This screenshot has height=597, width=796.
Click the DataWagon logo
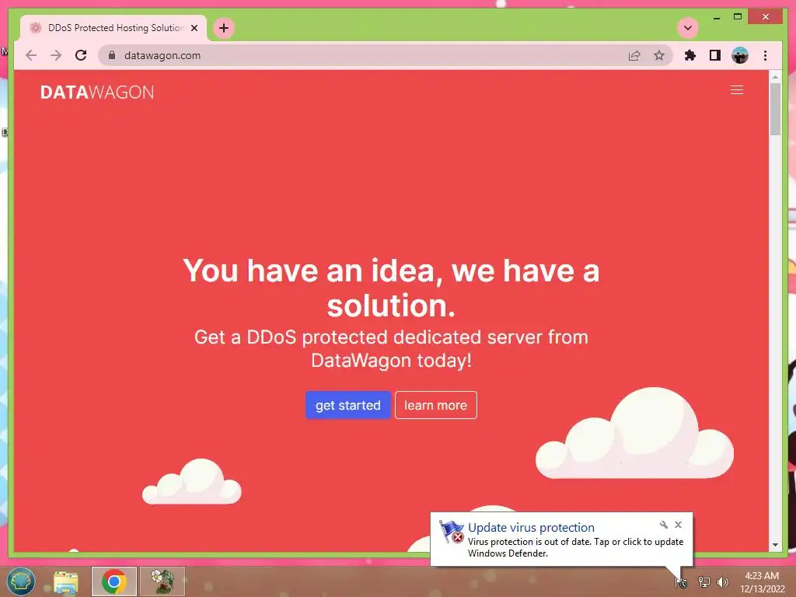tap(97, 92)
